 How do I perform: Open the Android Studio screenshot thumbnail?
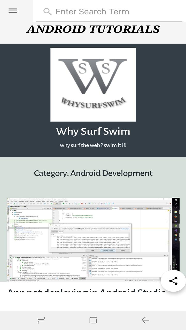pos(93,240)
